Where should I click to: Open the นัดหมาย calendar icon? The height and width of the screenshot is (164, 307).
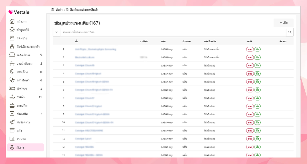point(12,38)
